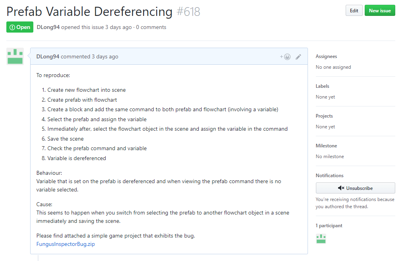Click the issue number #618

pos(188,12)
